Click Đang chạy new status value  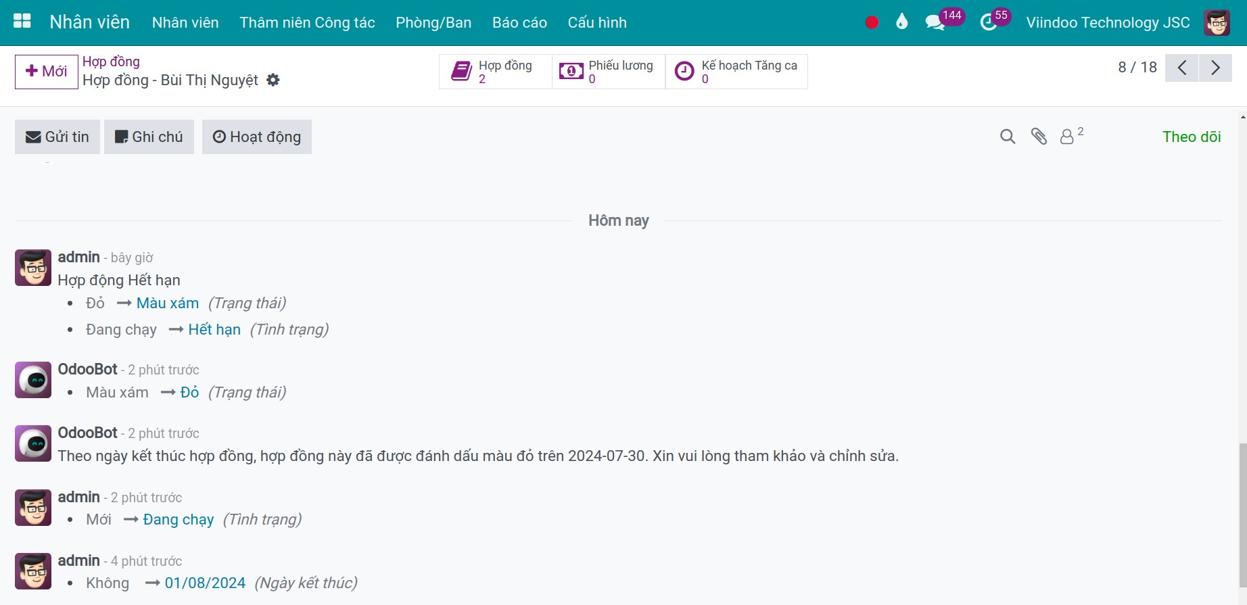[x=179, y=519]
